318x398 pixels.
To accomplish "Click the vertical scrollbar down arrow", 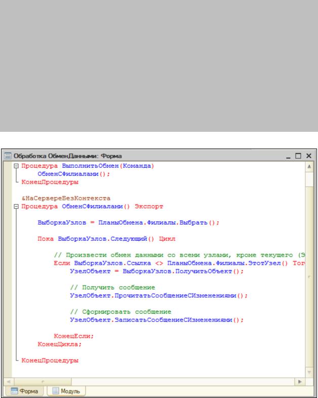I will coord(309,372).
